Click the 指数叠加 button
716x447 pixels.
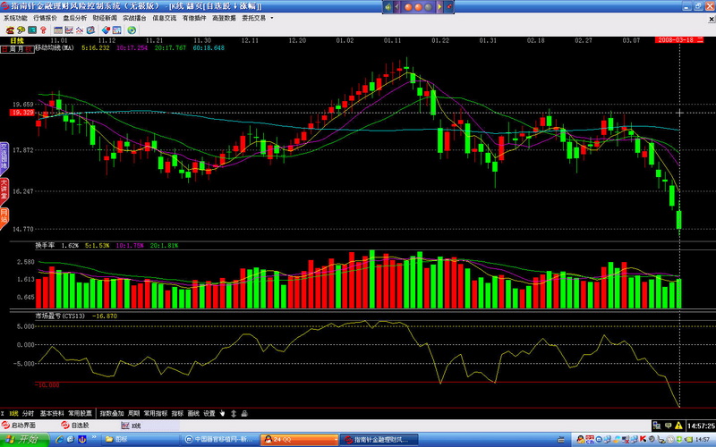[112, 414]
